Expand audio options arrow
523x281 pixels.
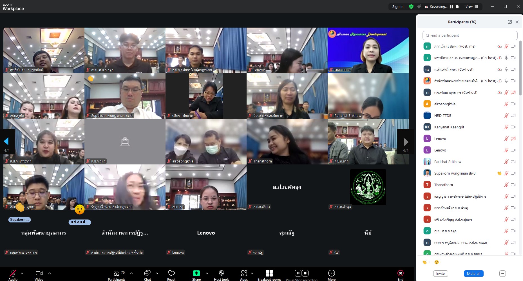22,273
